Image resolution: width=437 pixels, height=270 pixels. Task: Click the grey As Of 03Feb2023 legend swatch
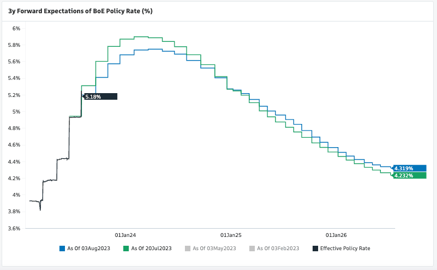253,249
